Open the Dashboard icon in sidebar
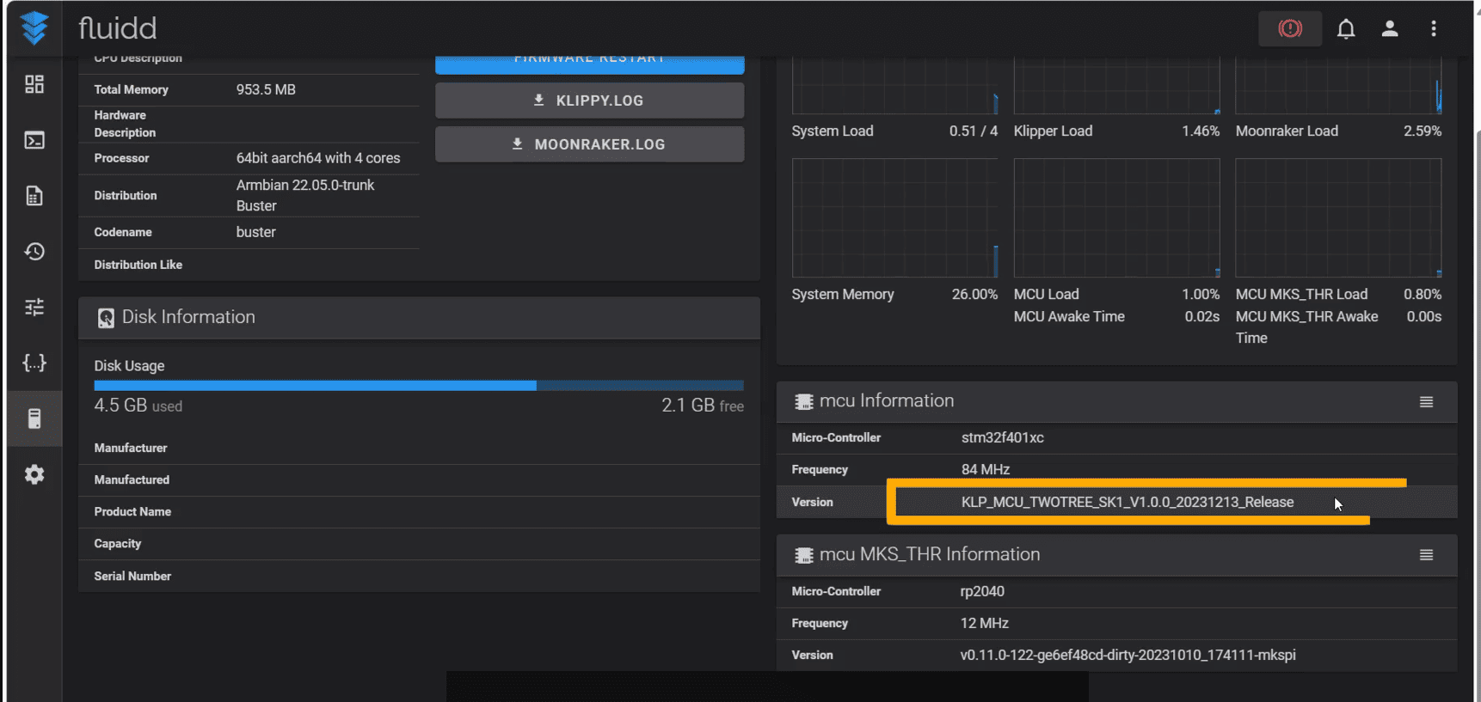 (x=34, y=84)
